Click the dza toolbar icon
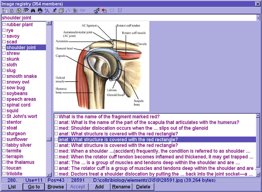Image resolution: width=262 pixels, height=192 pixels. (x=83, y=11)
